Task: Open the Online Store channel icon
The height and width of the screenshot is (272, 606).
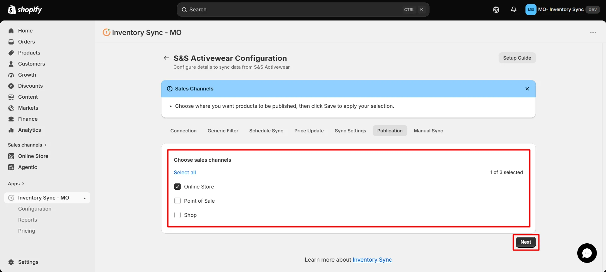Action: 11,156
